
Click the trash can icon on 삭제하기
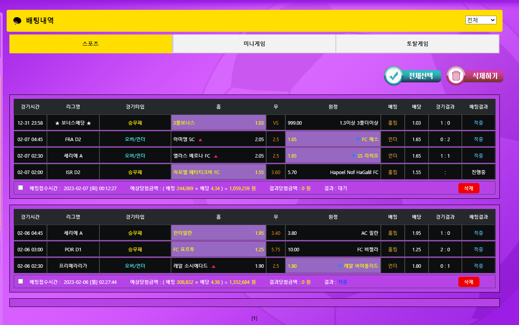456,76
